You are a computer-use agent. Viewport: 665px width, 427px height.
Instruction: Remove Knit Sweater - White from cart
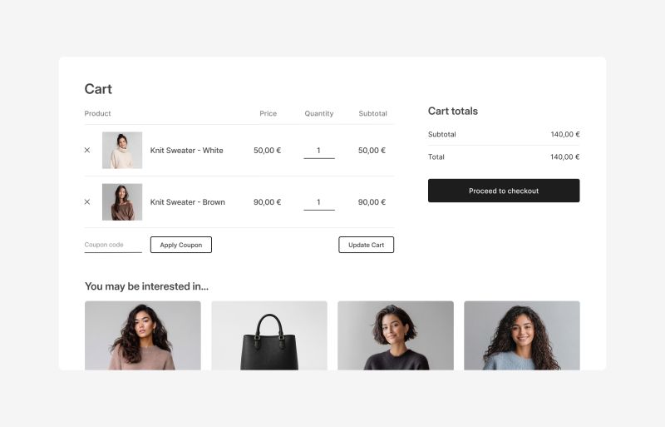point(87,151)
